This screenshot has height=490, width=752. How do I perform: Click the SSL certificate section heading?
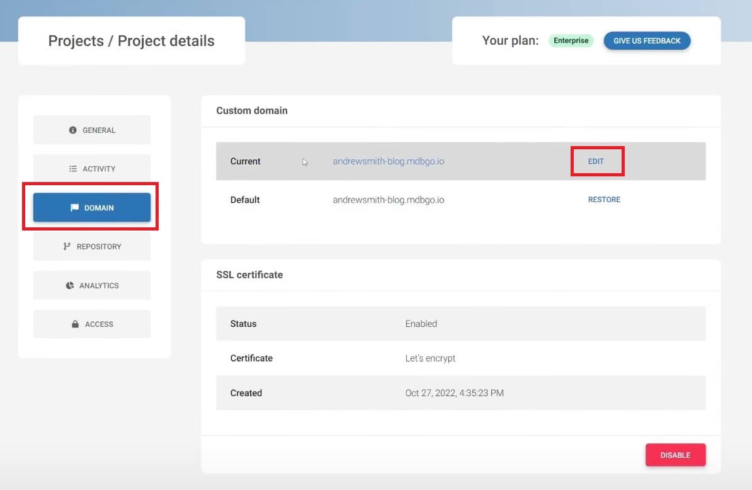249,275
